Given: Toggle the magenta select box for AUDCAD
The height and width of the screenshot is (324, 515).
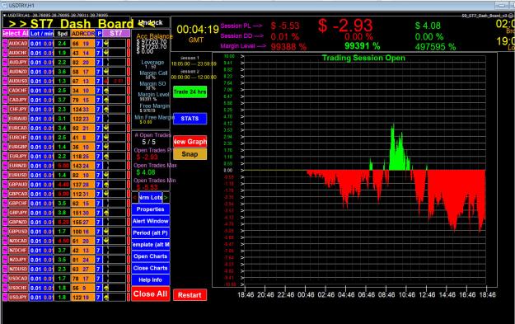Looking at the screenshot, I should click(5, 44).
